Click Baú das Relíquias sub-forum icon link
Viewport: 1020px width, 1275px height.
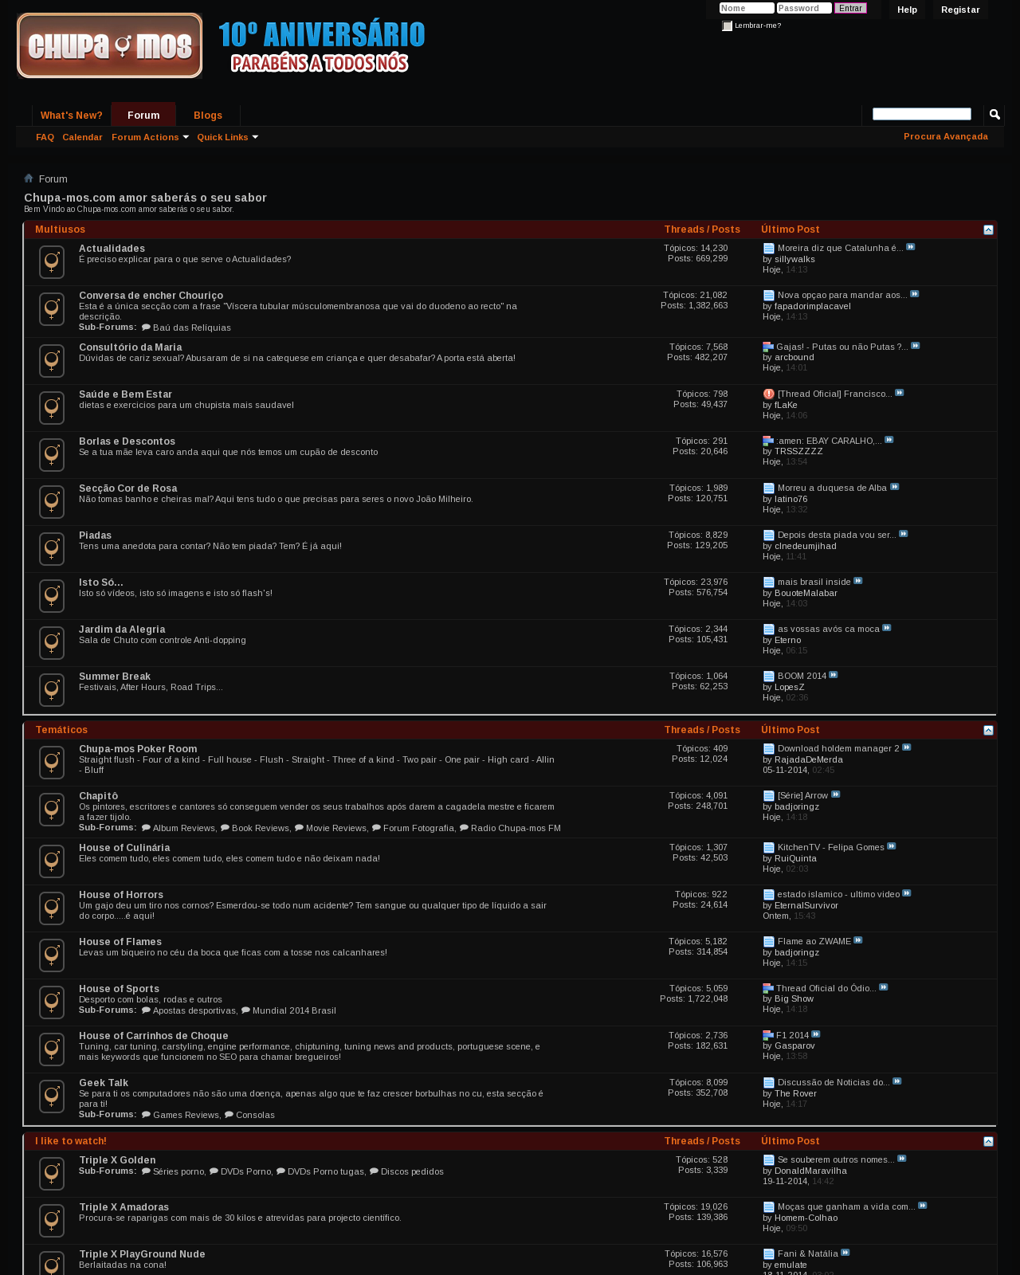click(x=147, y=328)
